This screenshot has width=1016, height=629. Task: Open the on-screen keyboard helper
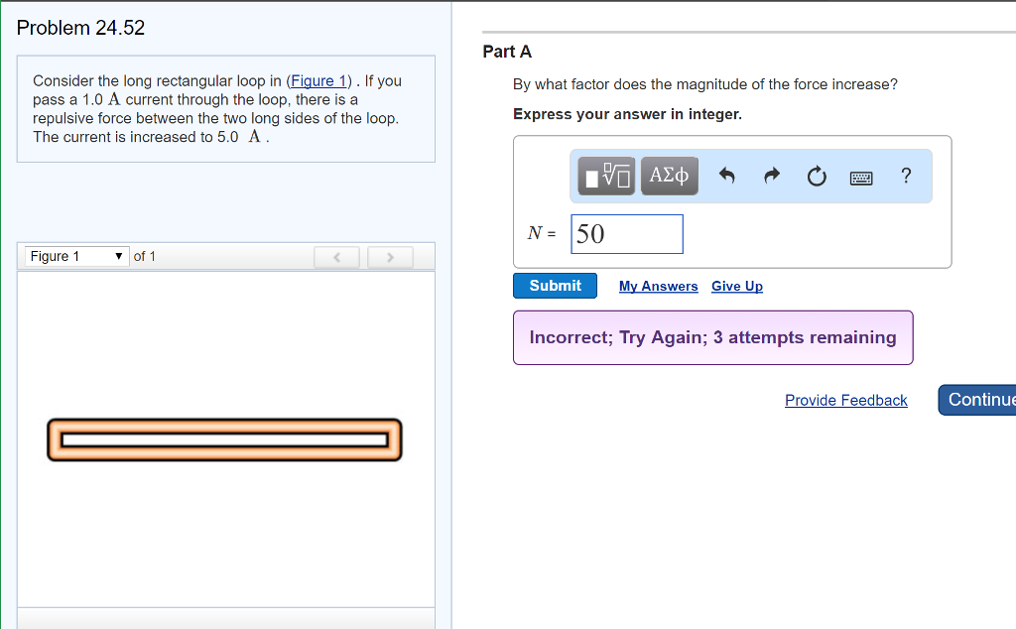click(x=860, y=176)
